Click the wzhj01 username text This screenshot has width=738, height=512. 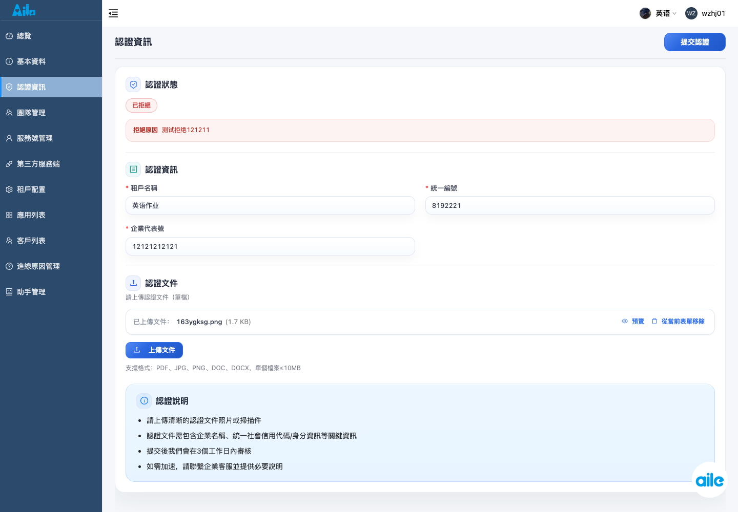click(x=713, y=13)
